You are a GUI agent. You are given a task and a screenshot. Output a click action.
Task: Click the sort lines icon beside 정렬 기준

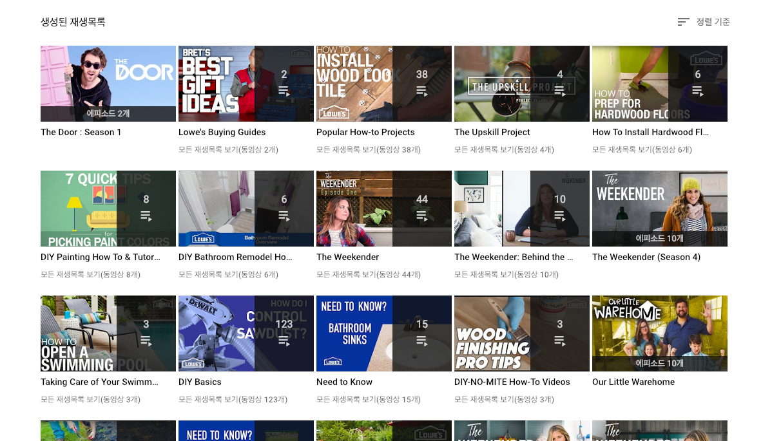point(683,22)
